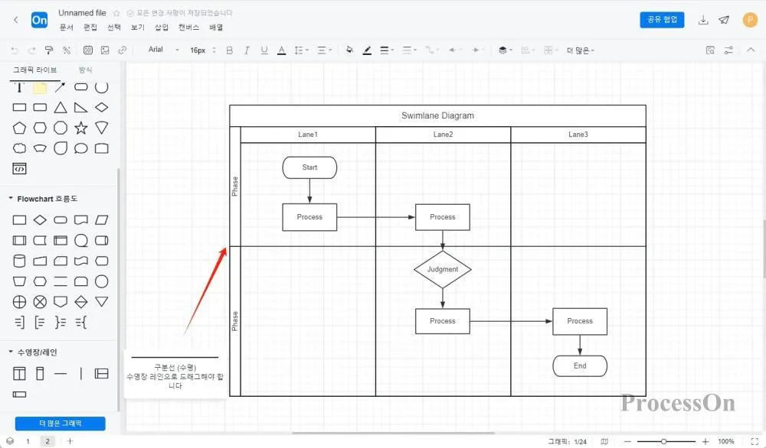Click the insert image icon
Screen dimensions: 766x448
105,50
